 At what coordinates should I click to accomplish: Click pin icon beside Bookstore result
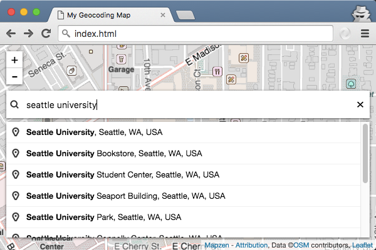[16, 153]
